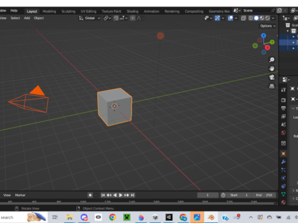
Task: Open properties editor type dropdown
Action: (286, 80)
